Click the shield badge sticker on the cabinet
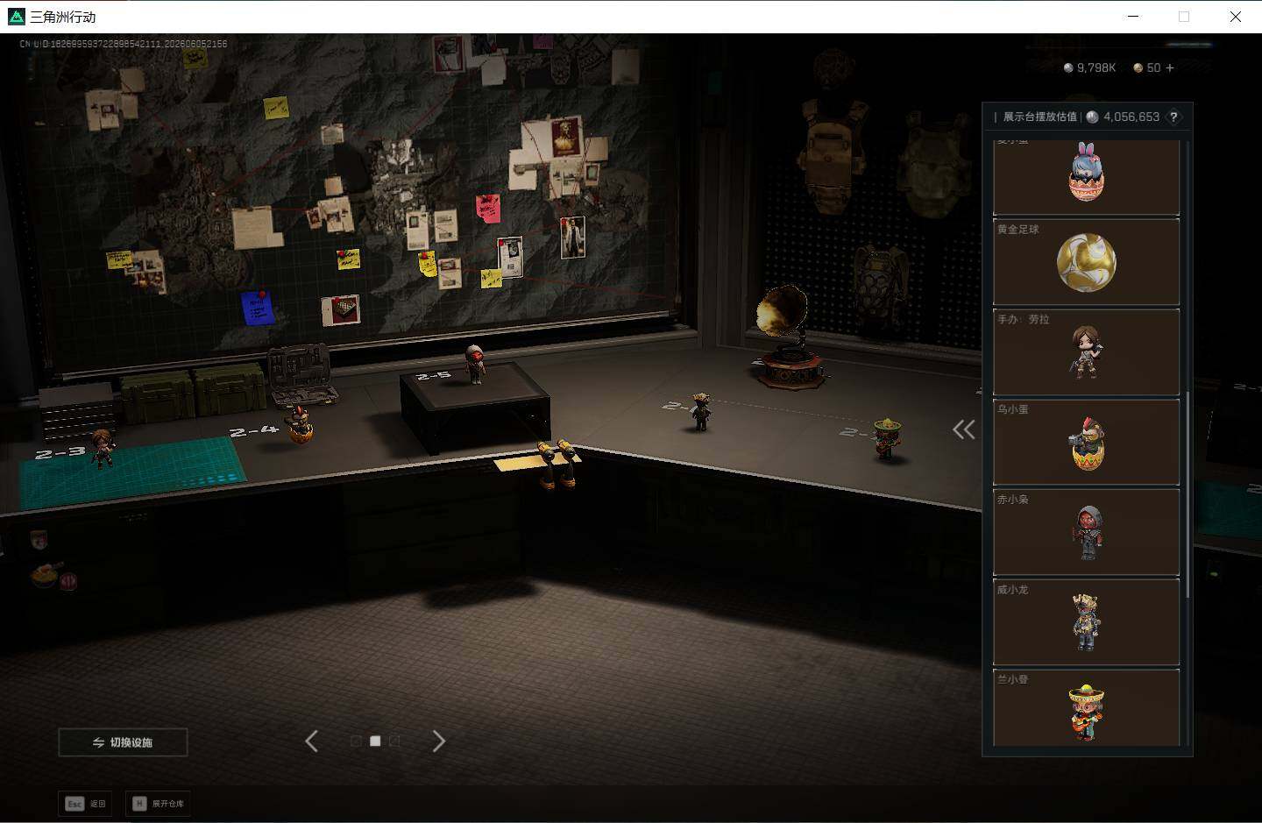 (38, 539)
